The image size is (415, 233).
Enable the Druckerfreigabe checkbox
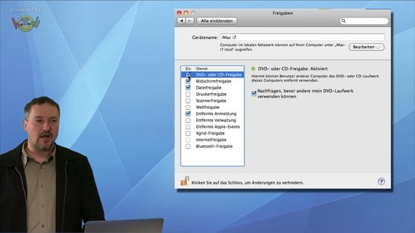[x=188, y=94]
